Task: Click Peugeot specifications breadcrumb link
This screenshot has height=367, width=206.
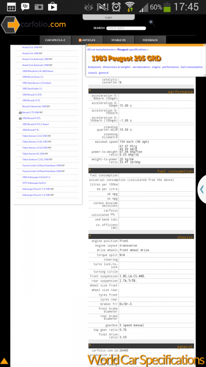Action: coord(132,50)
